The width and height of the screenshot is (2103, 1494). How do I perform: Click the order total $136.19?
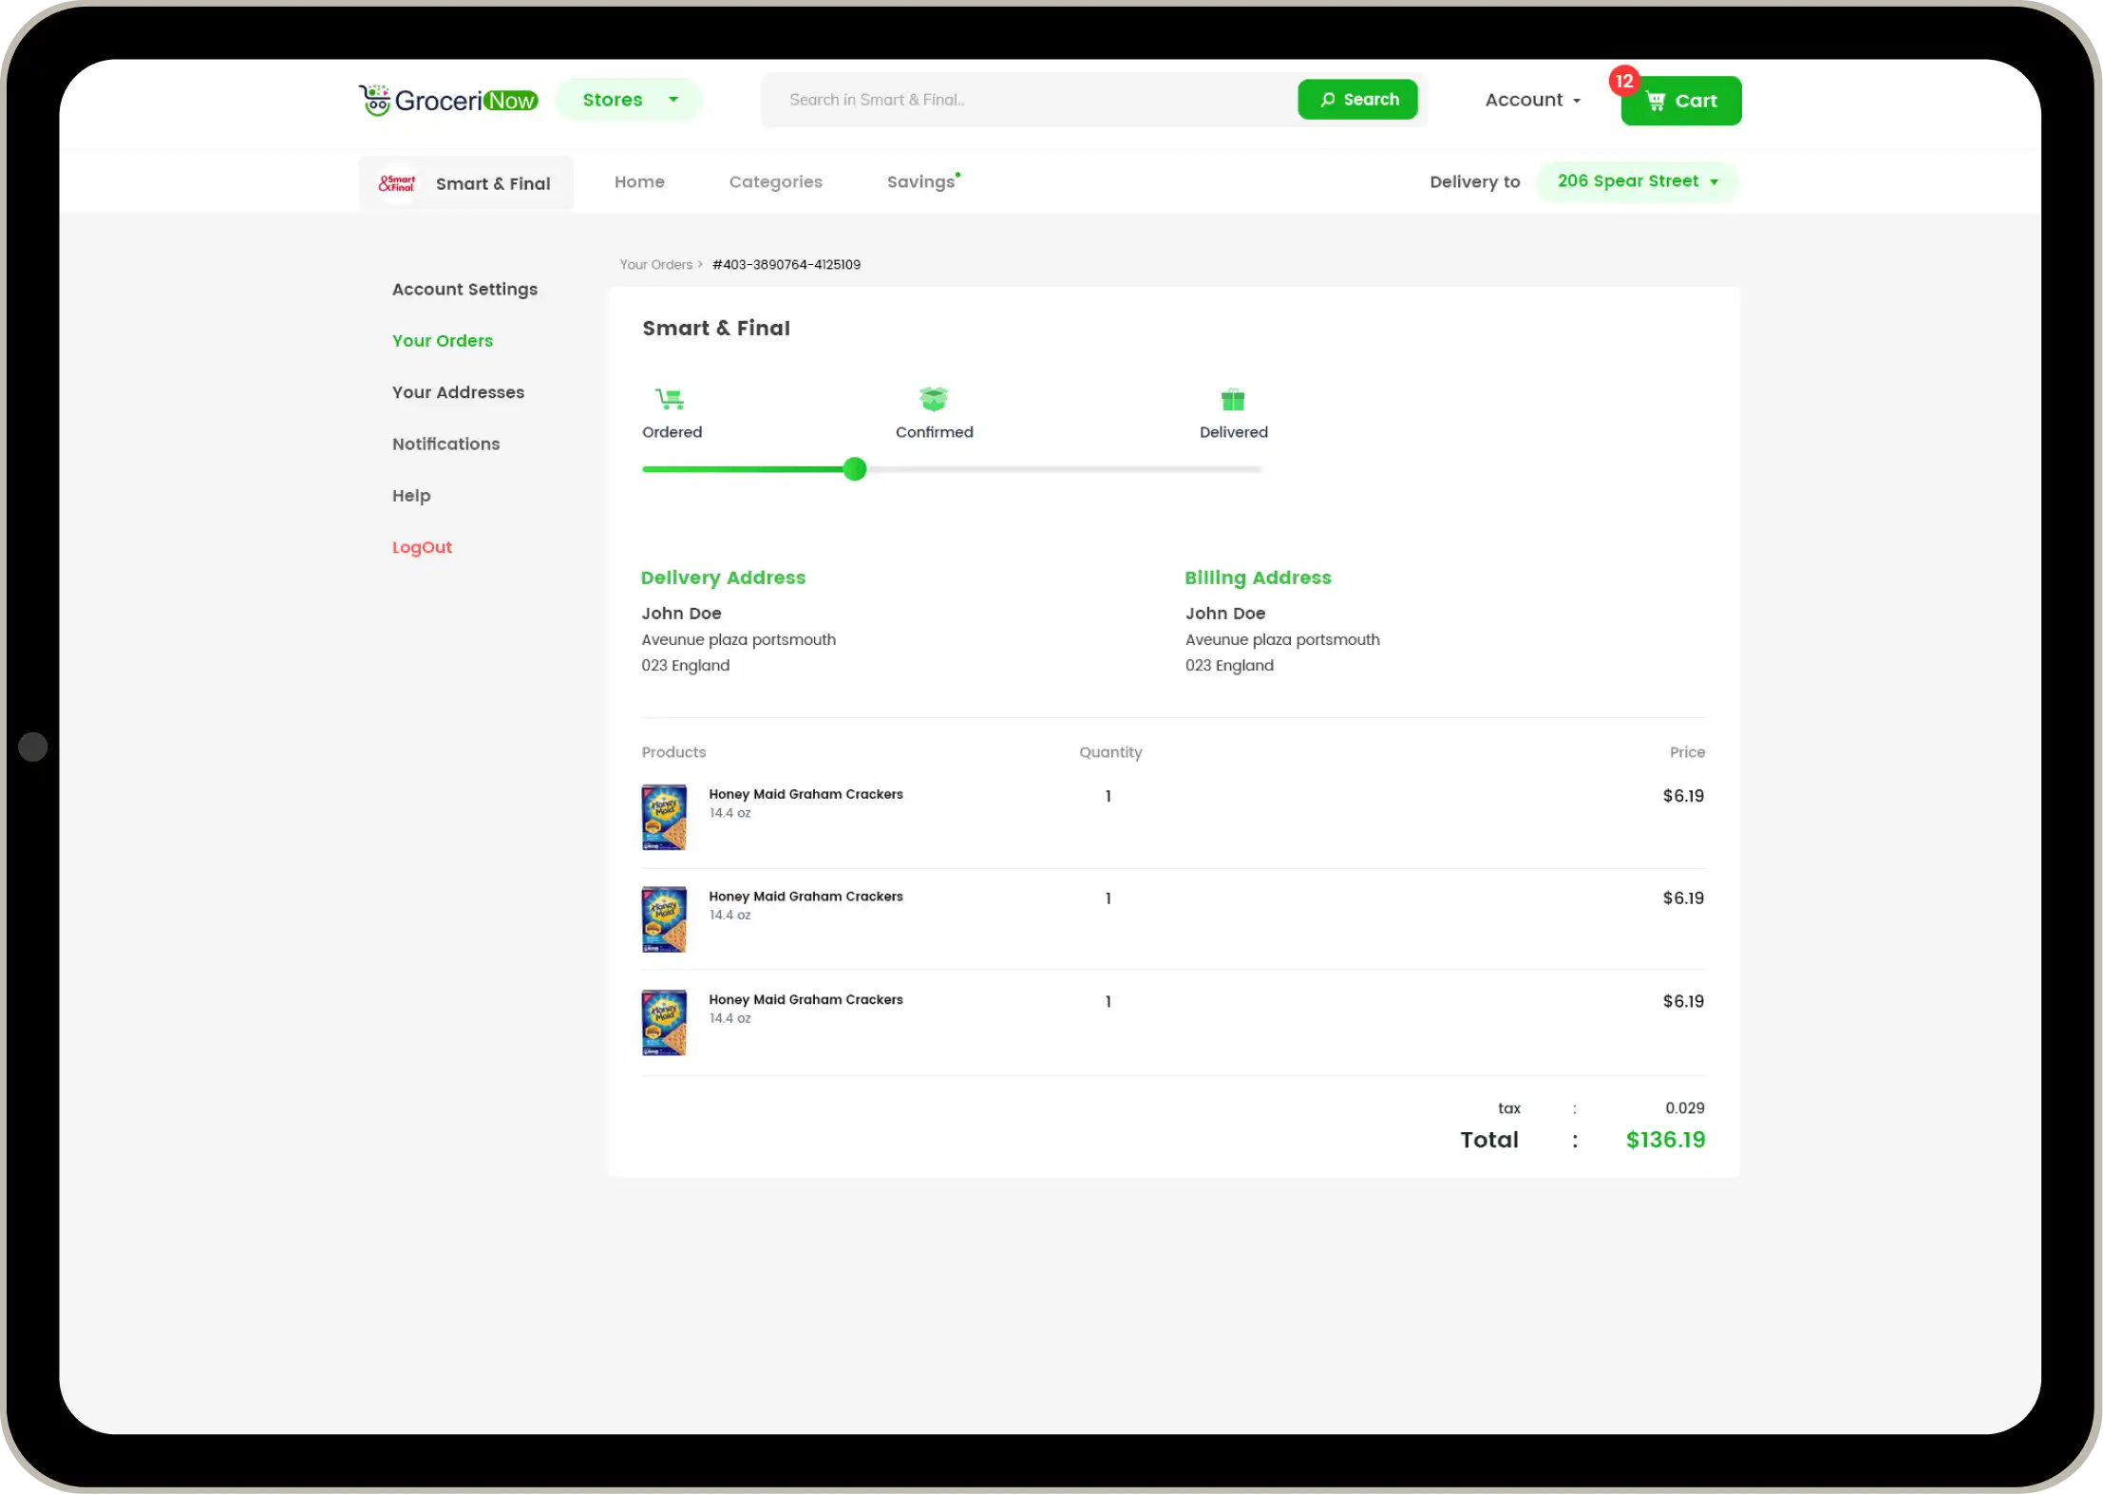pyautogui.click(x=1665, y=1140)
